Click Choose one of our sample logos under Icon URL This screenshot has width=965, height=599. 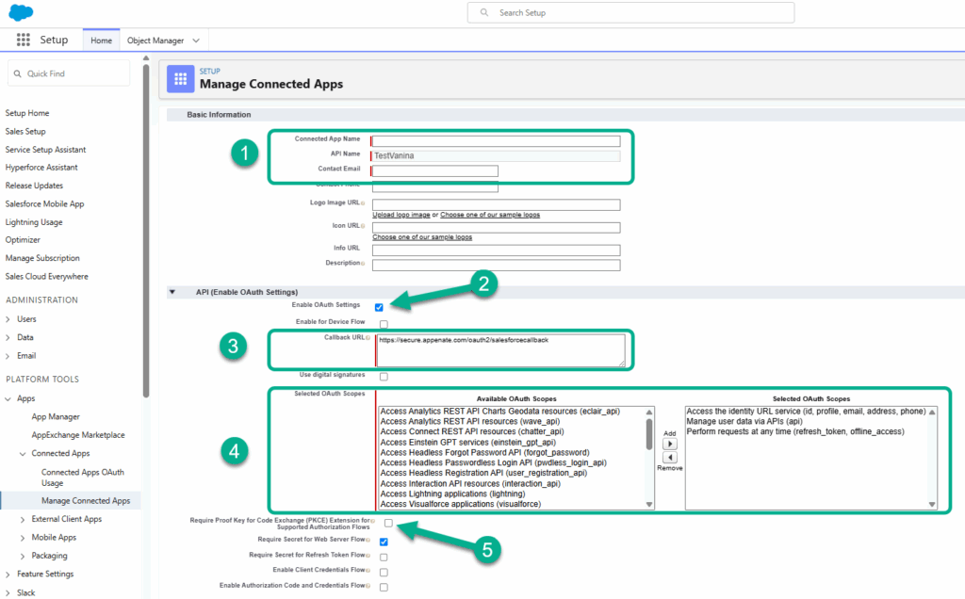pos(422,236)
